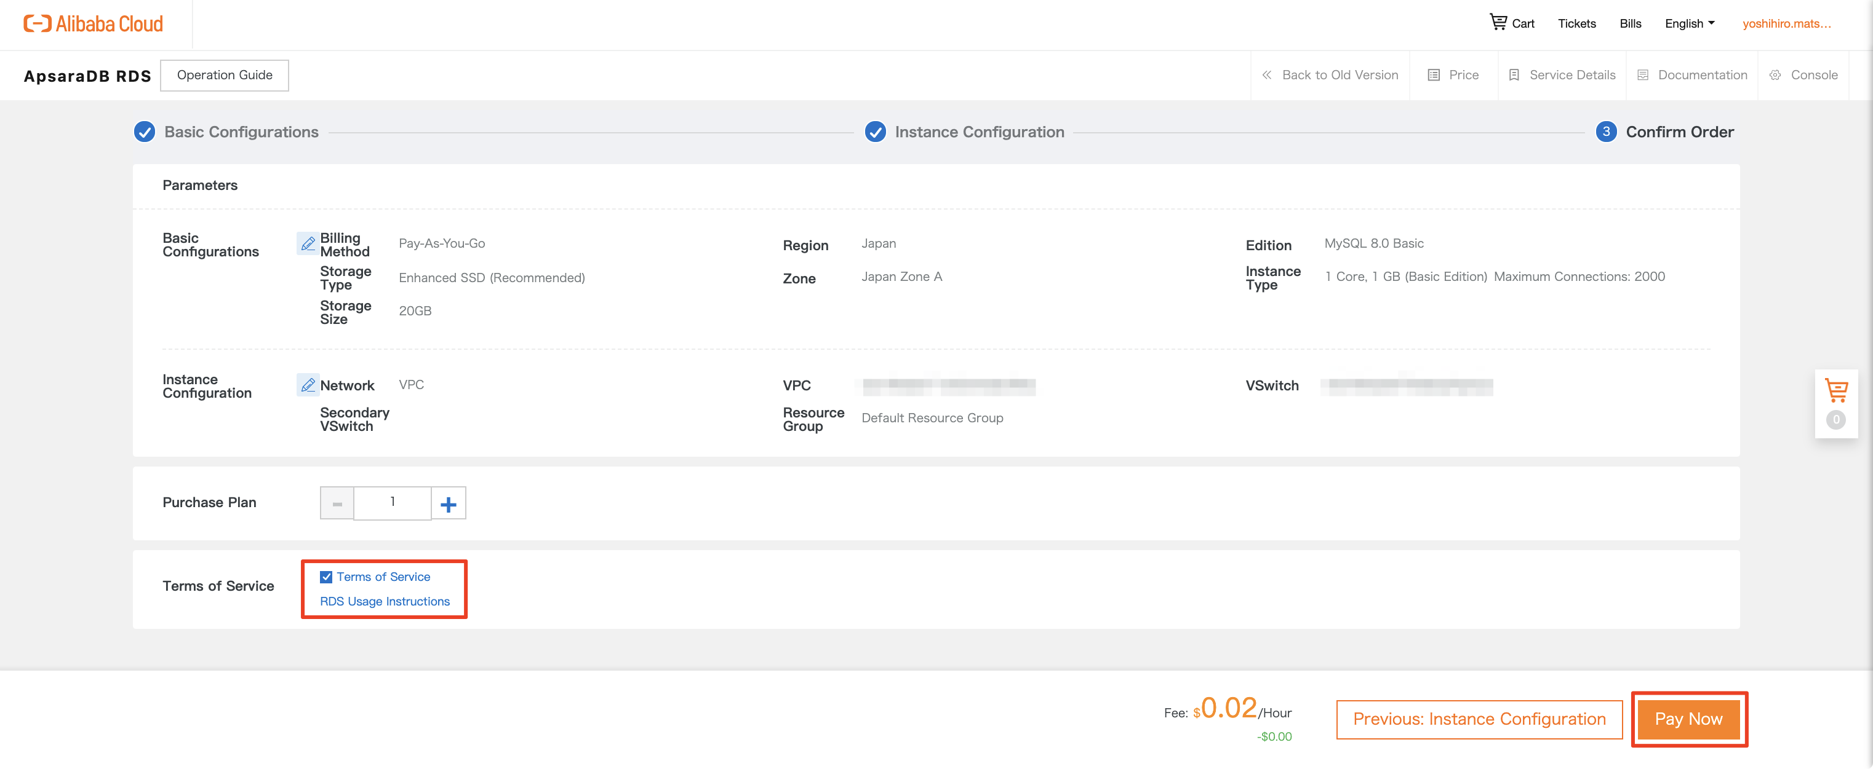The image size is (1873, 769).
Task: Click the Instance Configuration step checkmark
Action: click(x=876, y=132)
